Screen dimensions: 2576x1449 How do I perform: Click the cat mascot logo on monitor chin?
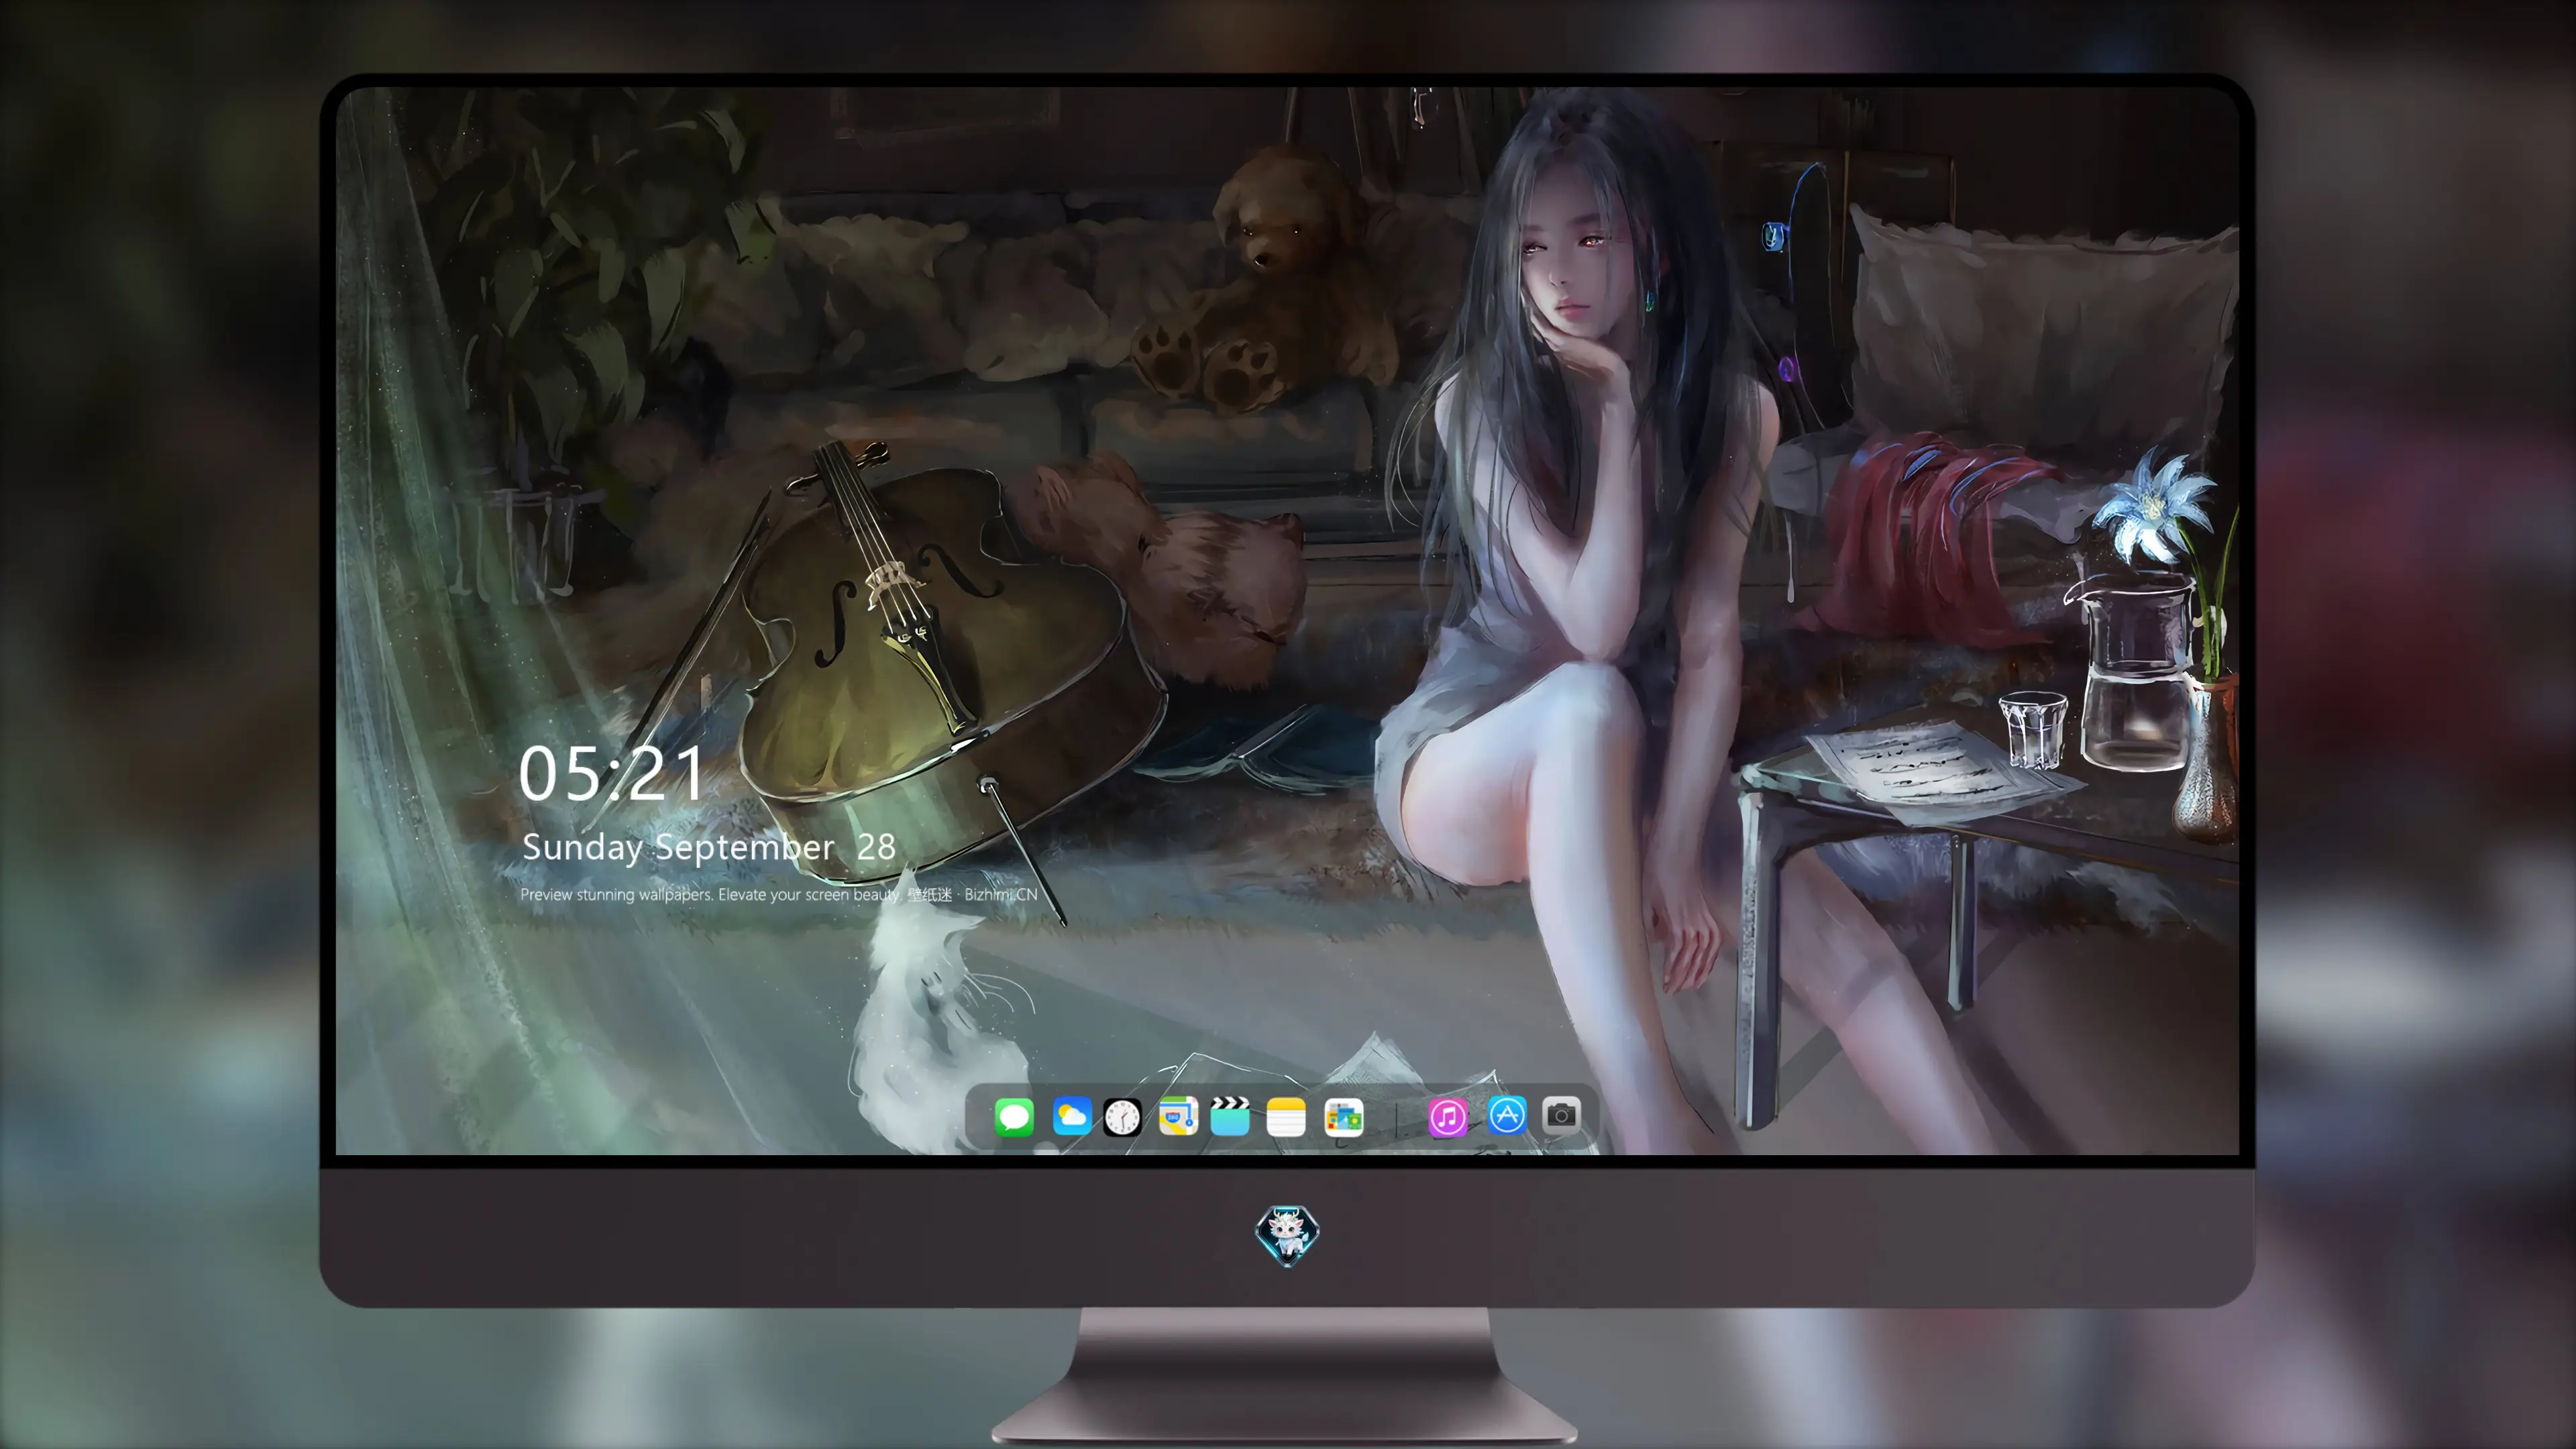[x=1287, y=1235]
